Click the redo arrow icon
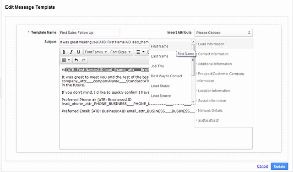Image resolution: width=293 pixels, height=172 pixels. click(x=83, y=60)
